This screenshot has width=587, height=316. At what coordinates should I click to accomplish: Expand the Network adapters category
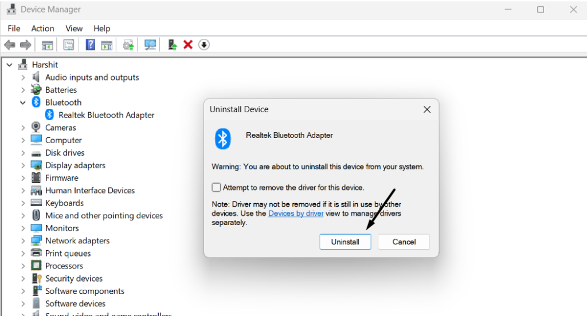[23, 241]
